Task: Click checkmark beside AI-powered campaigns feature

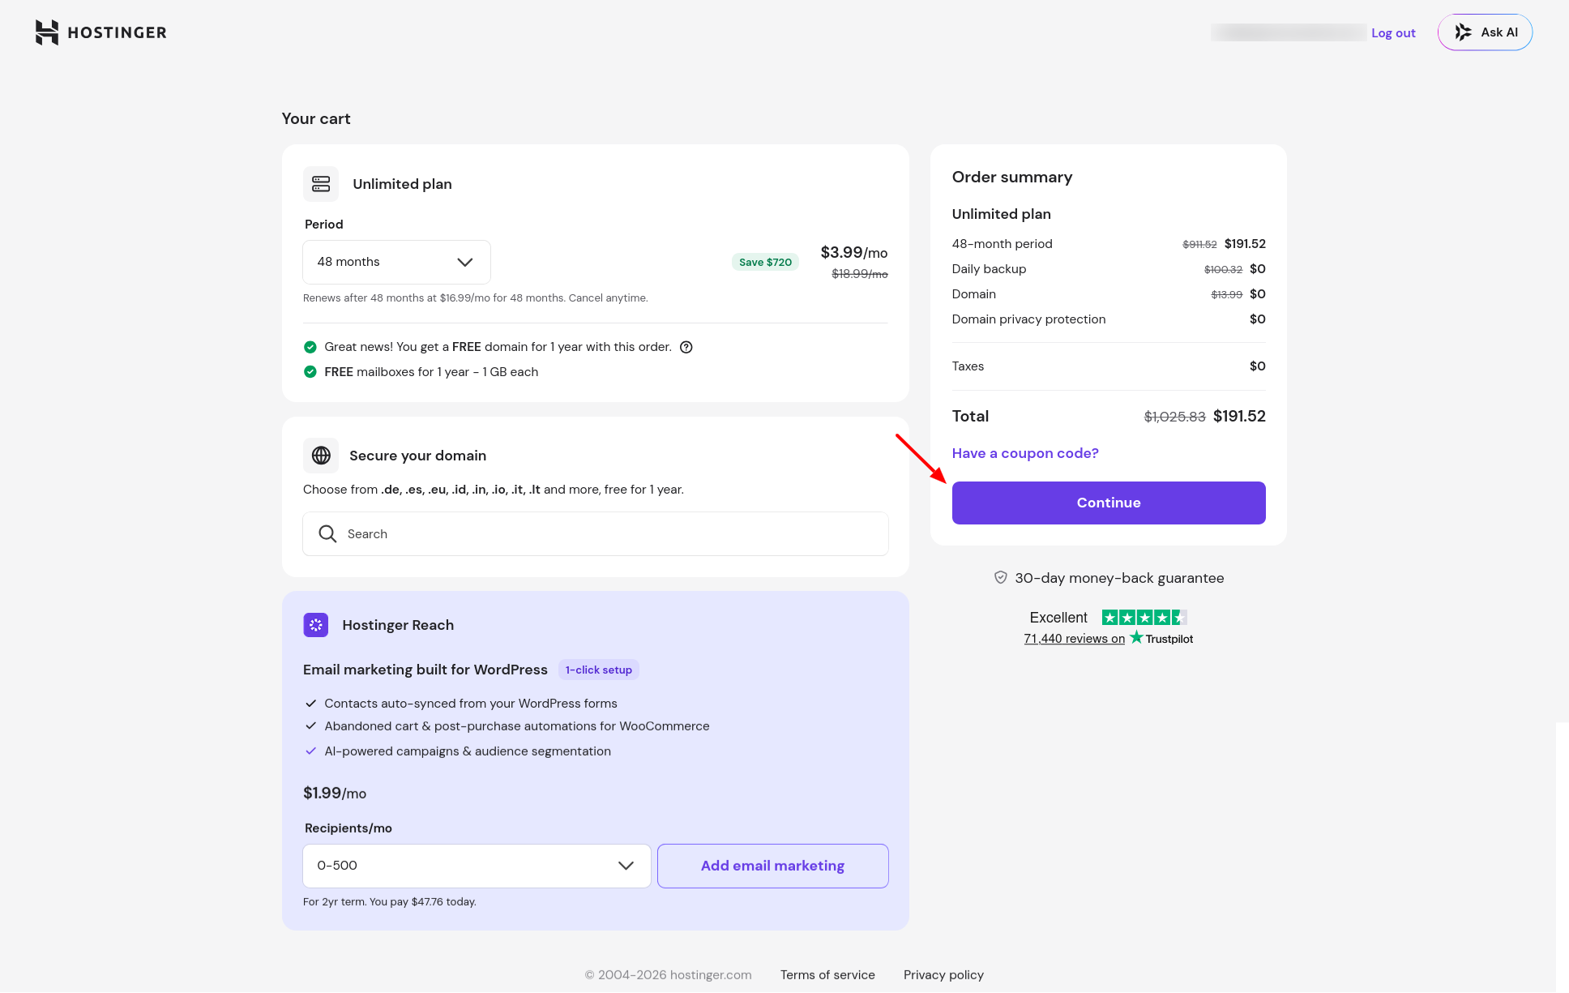Action: point(310,751)
